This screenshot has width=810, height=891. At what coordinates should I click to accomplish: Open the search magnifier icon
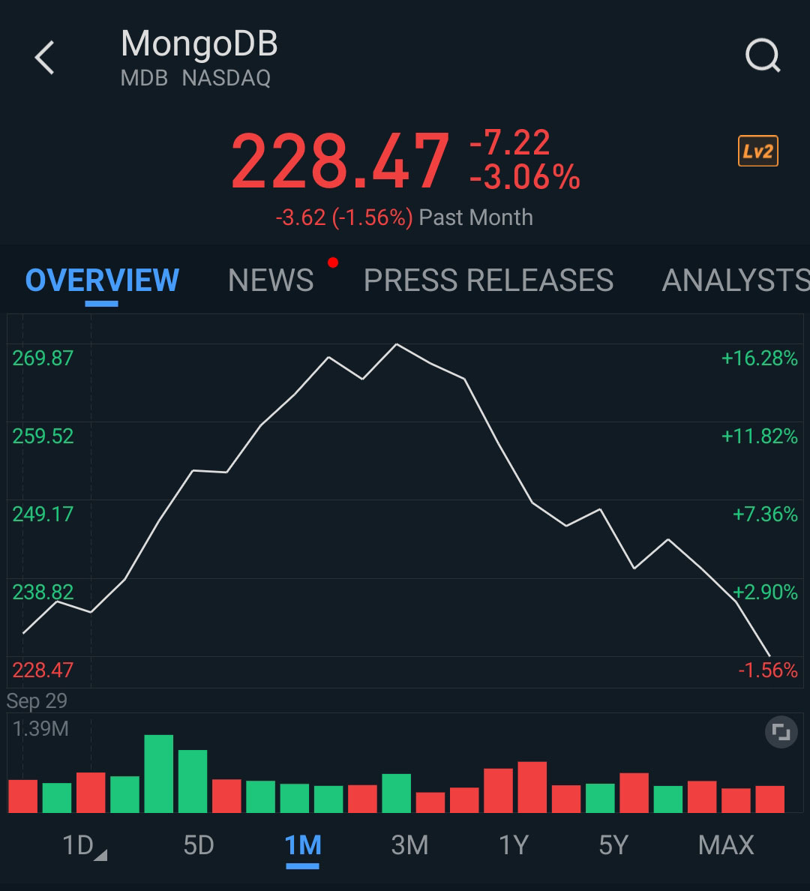click(763, 55)
